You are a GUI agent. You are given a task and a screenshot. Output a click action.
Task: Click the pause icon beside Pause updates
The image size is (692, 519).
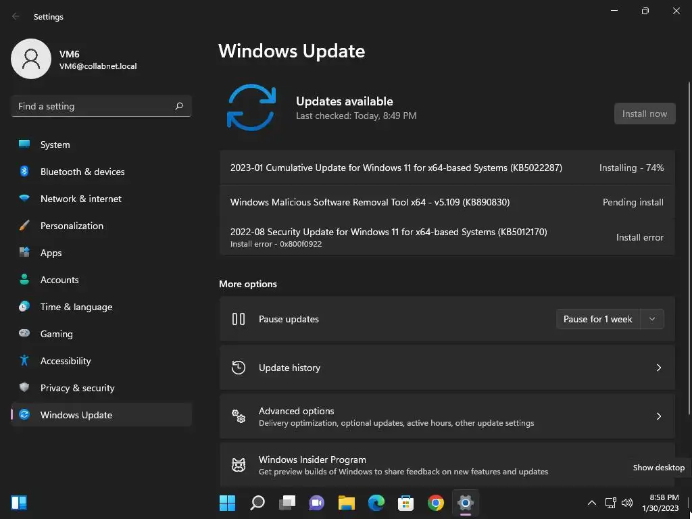[239, 319]
